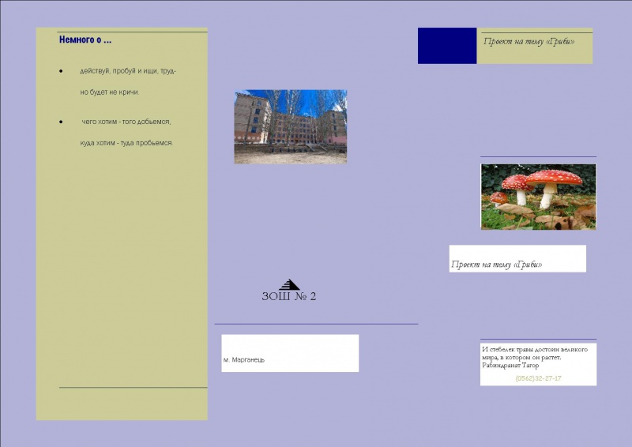Click the horizontal line below ЗОШ № 2
The height and width of the screenshot is (447, 632).
tap(316, 324)
